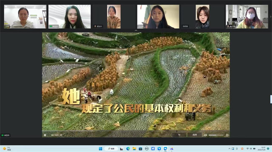
Task: Select the first participant's video thumbnail
Action: click(x=25, y=17)
